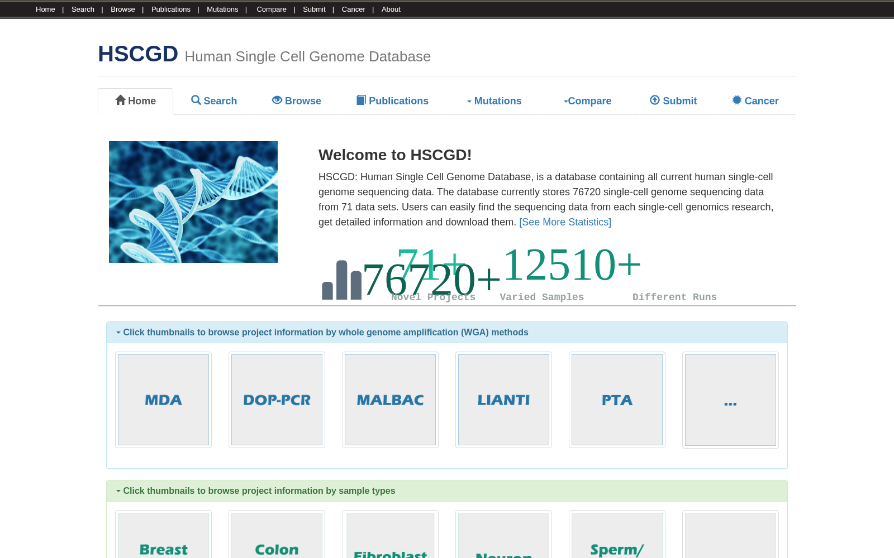Screen dimensions: 894x558
Task: Open About in top black bar
Action: coord(391,9)
